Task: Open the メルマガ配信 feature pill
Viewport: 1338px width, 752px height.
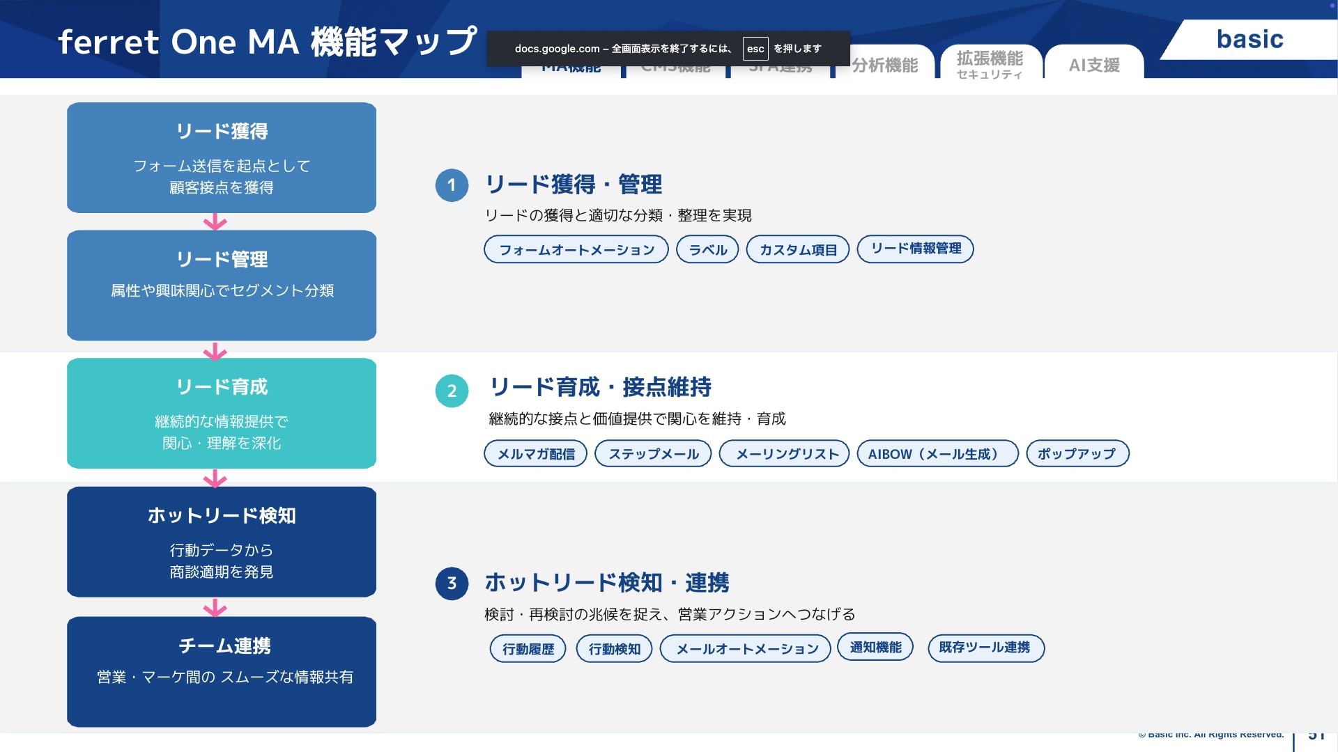Action: click(536, 454)
